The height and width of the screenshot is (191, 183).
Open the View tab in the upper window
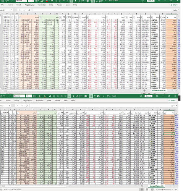point(68,5)
